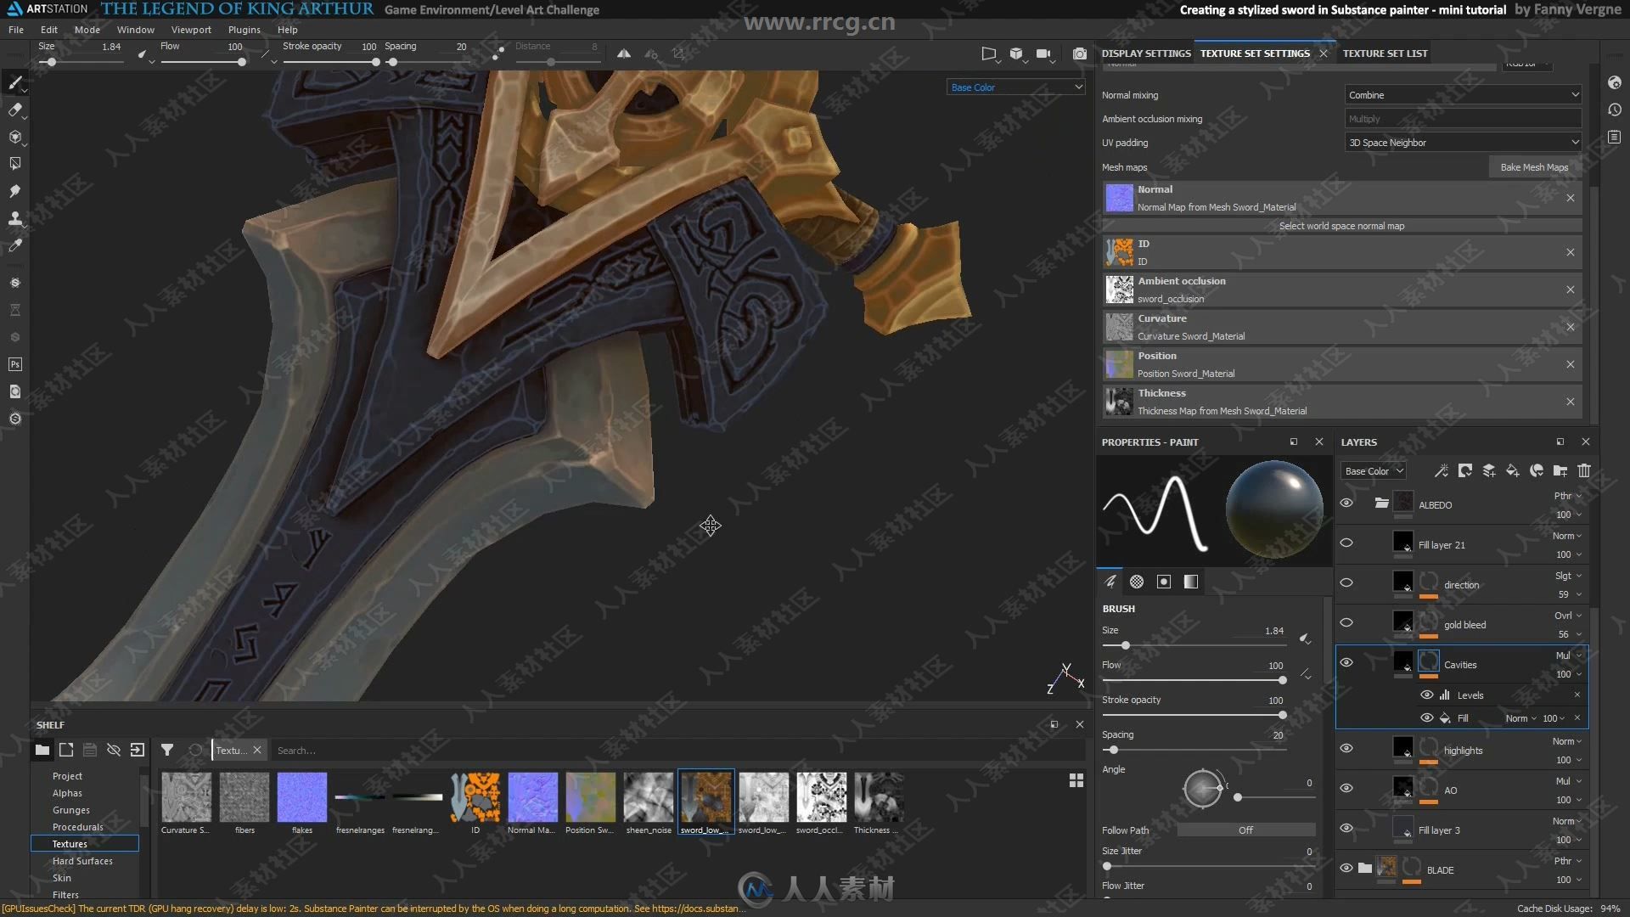
Task: Click the Textures filter in shelf
Action: click(70, 843)
